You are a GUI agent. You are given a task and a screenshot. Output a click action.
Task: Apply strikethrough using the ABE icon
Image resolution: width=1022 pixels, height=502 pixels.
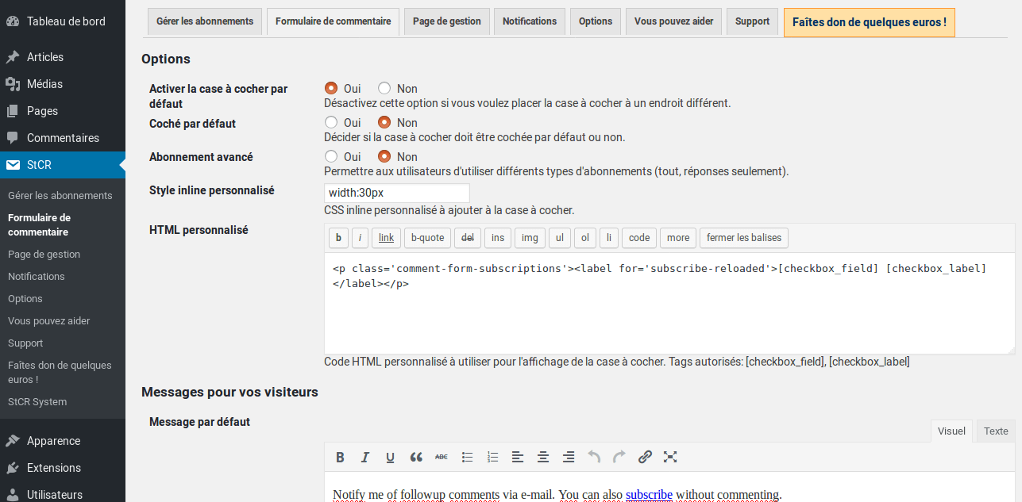click(442, 457)
